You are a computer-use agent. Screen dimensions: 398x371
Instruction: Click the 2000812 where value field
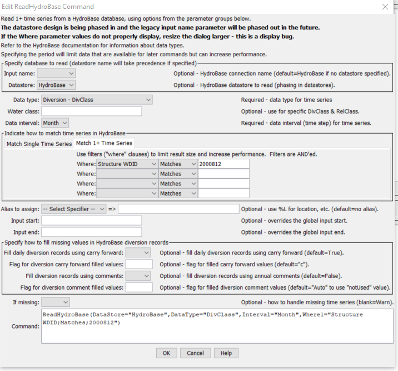click(223, 164)
